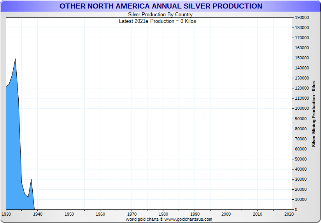Select the 1940 x-axis year label

click(37, 214)
